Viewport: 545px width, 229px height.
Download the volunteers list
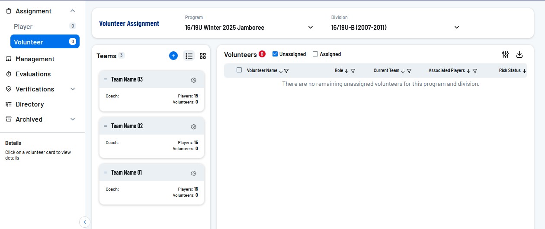pyautogui.click(x=519, y=54)
